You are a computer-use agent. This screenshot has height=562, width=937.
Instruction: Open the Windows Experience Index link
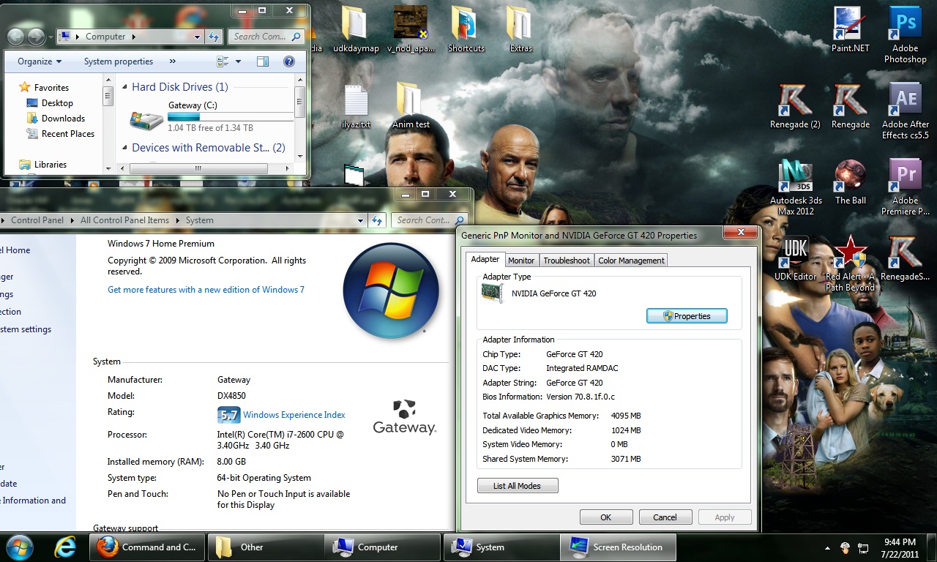coord(294,415)
